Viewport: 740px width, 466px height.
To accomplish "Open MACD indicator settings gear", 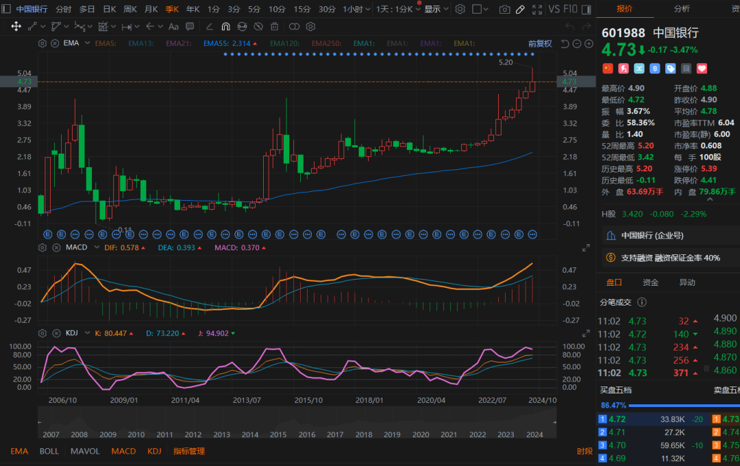I will click(x=42, y=247).
